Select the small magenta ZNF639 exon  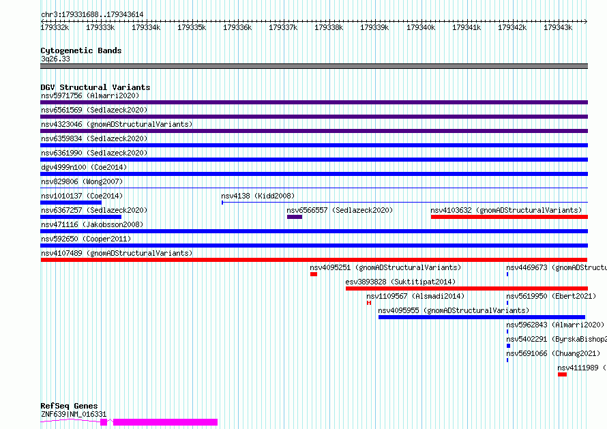pos(104,422)
